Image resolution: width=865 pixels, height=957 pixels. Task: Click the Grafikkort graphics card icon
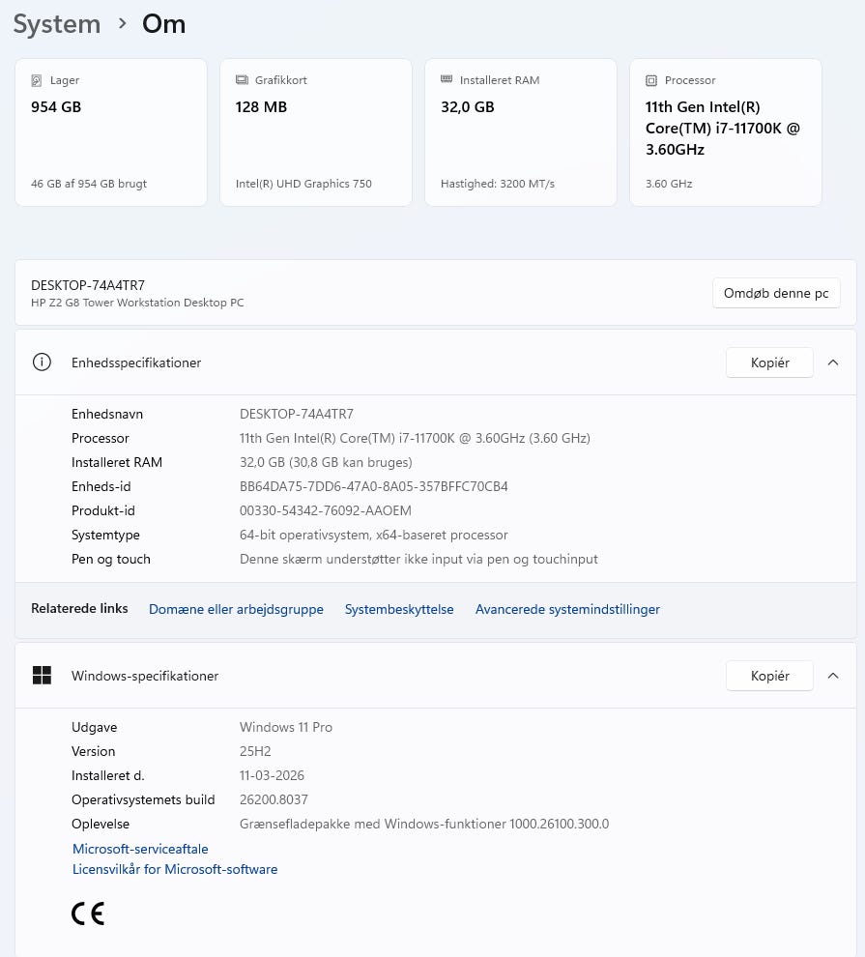coord(242,80)
